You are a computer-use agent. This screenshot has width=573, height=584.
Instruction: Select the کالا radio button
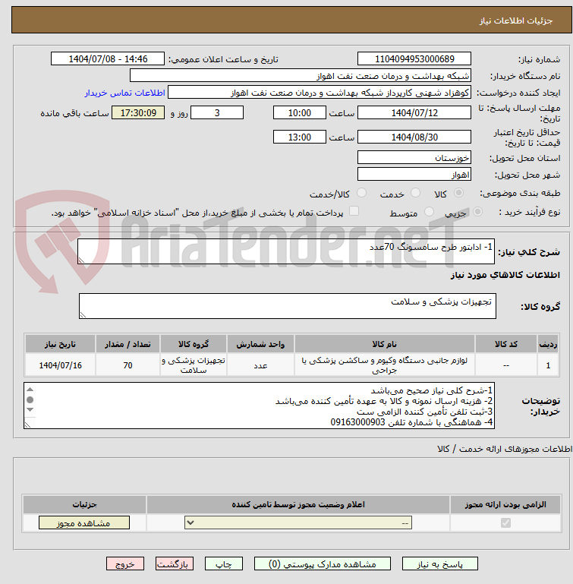coord(458,193)
